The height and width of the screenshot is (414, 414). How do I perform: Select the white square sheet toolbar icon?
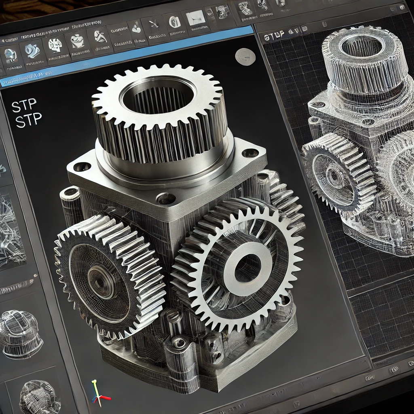pos(195,19)
